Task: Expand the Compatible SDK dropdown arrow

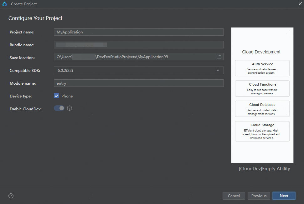Action: tap(218, 70)
